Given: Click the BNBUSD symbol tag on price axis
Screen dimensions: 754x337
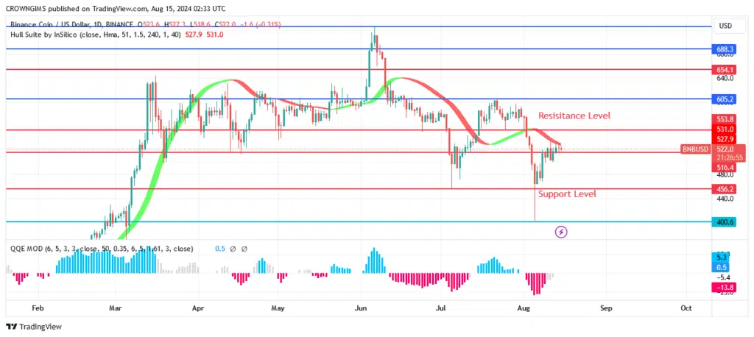Looking at the screenshot, I should pos(696,149).
